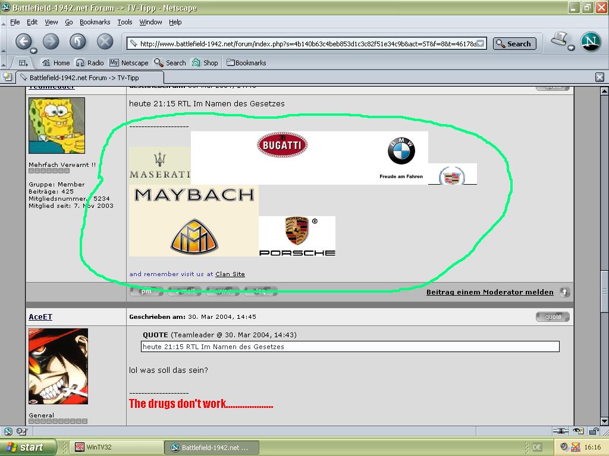Click the up arrow icon beside Moderator melden
Viewport: 609px width, 456px height.
565,292
